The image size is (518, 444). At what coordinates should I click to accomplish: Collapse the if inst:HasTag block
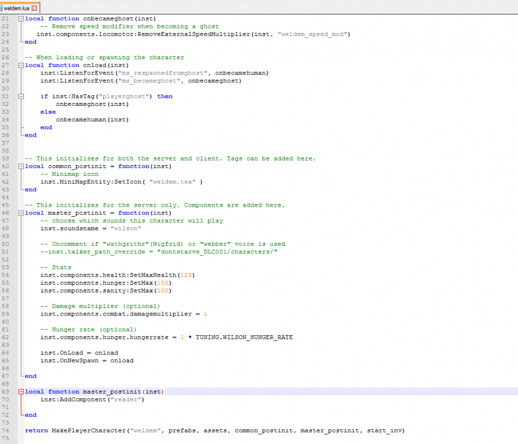pyautogui.click(x=21, y=96)
